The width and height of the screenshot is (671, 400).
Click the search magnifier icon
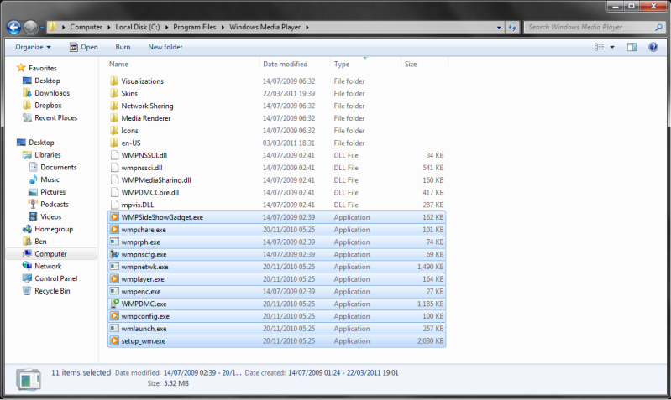(x=658, y=27)
